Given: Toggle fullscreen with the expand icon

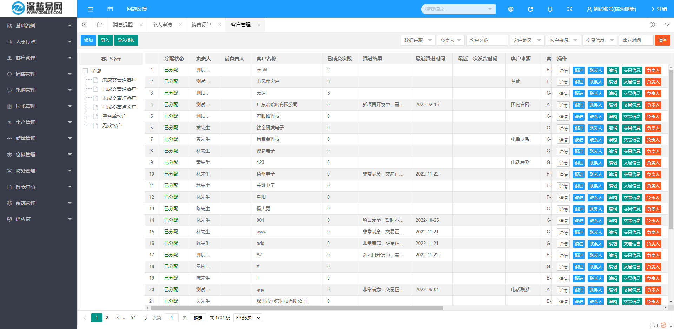Looking at the screenshot, I should tap(570, 9).
